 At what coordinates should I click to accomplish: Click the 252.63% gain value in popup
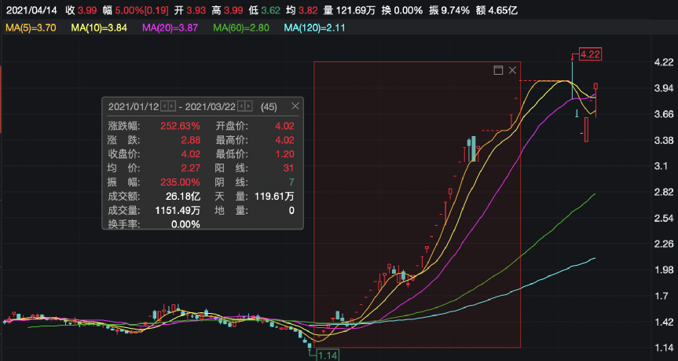point(181,126)
